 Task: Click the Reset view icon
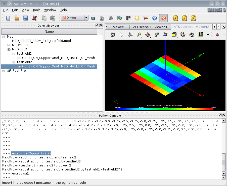pos(183,35)
